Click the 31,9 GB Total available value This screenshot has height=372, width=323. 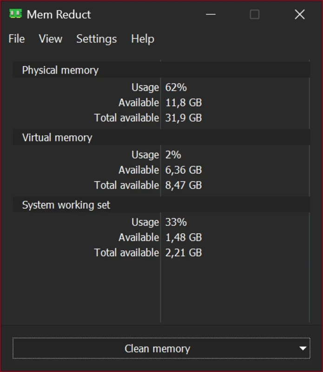[x=184, y=118]
